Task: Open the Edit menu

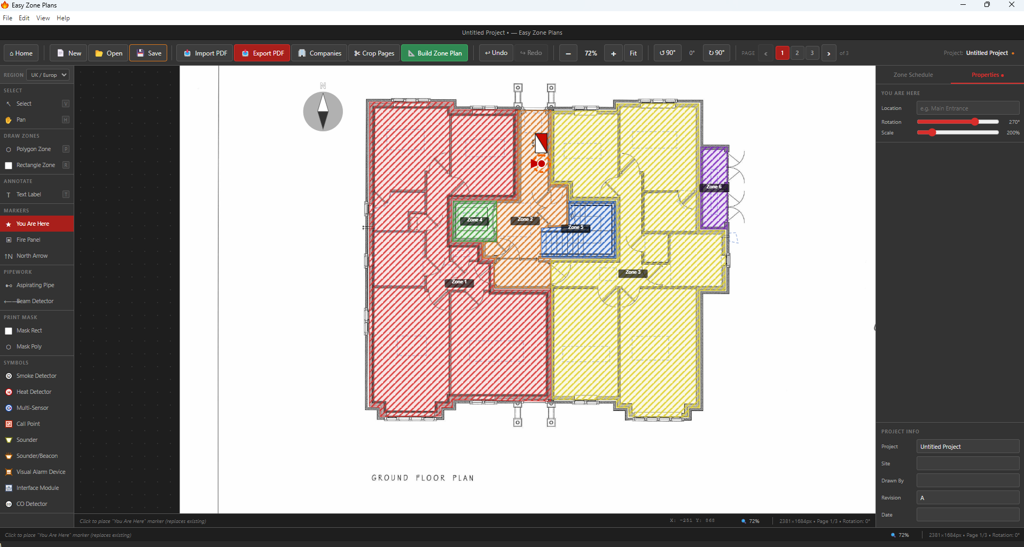Action: [x=24, y=18]
